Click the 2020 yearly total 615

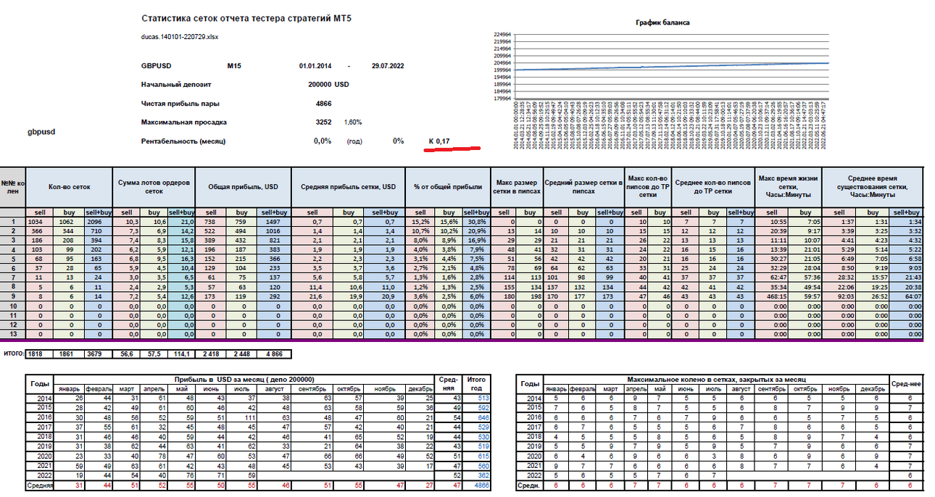click(476, 456)
